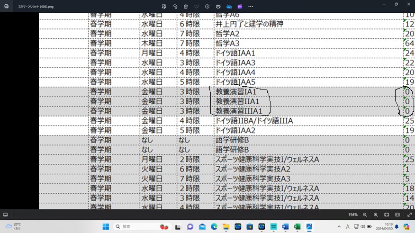The width and height of the screenshot is (415, 233).
Task: Show file info panel
Action: coord(207,6)
